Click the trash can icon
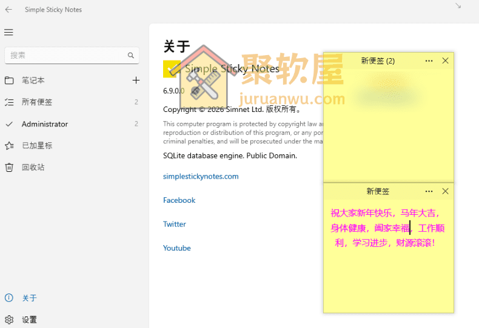 tap(9, 168)
